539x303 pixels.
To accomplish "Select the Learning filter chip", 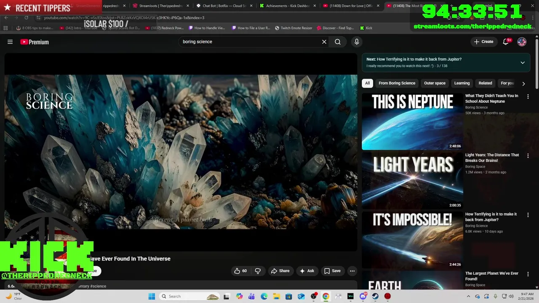I will [462, 83].
